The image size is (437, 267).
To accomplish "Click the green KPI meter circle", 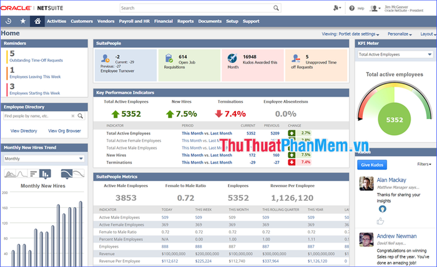I will click(x=395, y=119).
